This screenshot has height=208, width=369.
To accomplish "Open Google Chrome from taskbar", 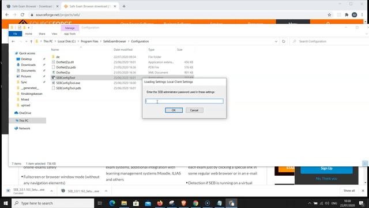I will 195,203.
